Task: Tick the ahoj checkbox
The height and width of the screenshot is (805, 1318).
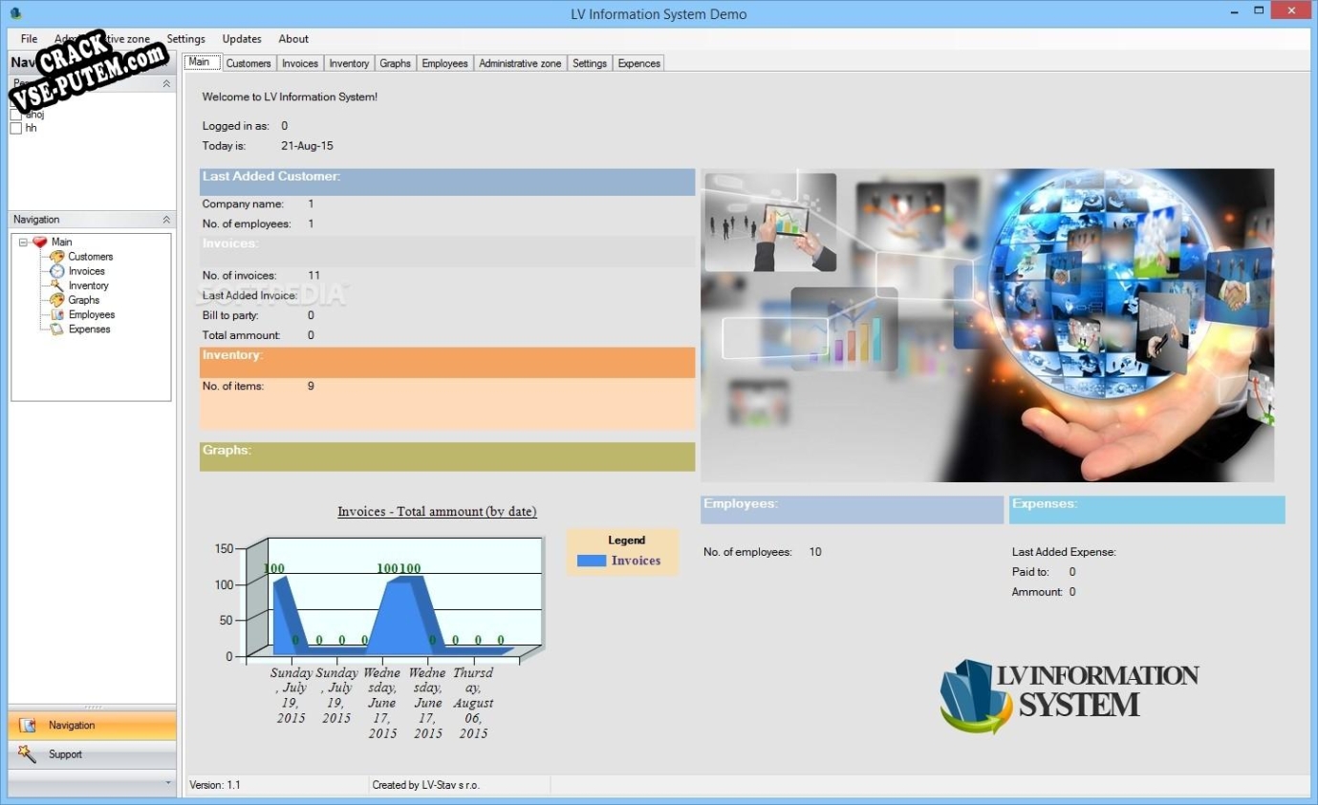Action: 15,115
